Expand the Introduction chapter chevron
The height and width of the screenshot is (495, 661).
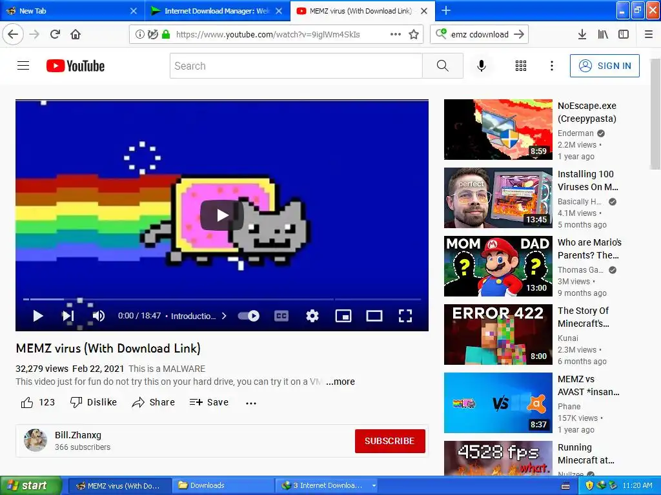coord(224,316)
